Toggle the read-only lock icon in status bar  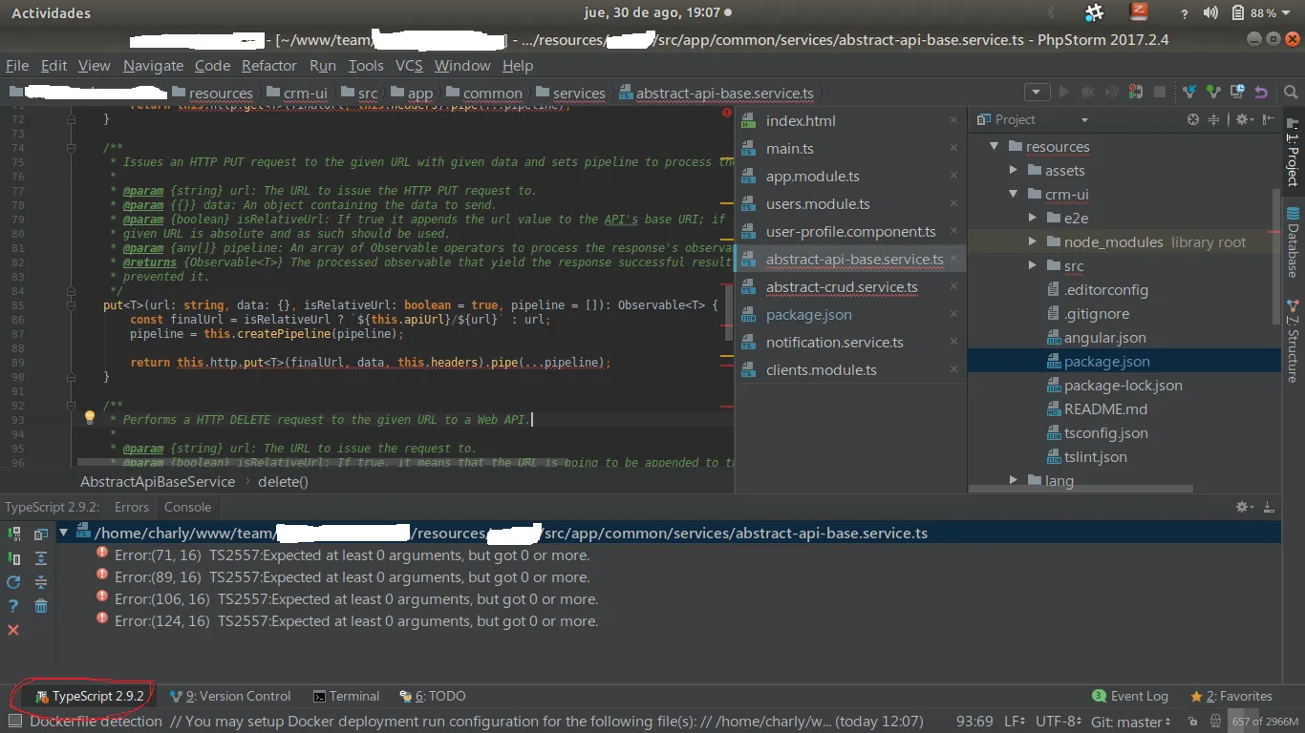coord(1193,722)
